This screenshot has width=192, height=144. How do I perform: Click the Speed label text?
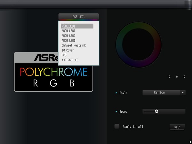pyautogui.click(x=123, y=112)
